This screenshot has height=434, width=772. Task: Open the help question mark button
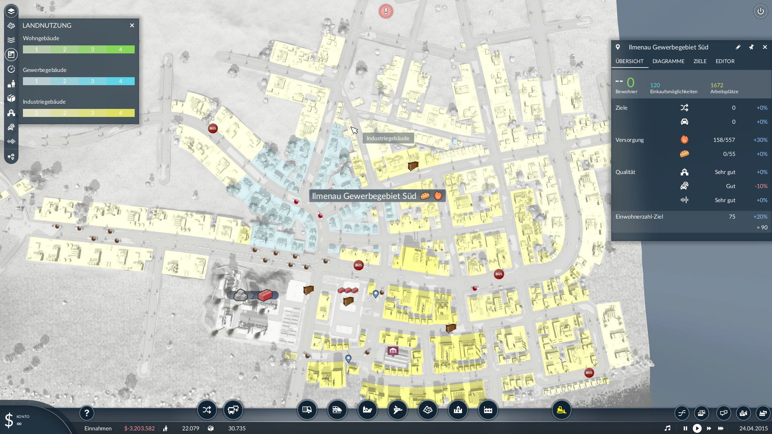[x=86, y=413]
